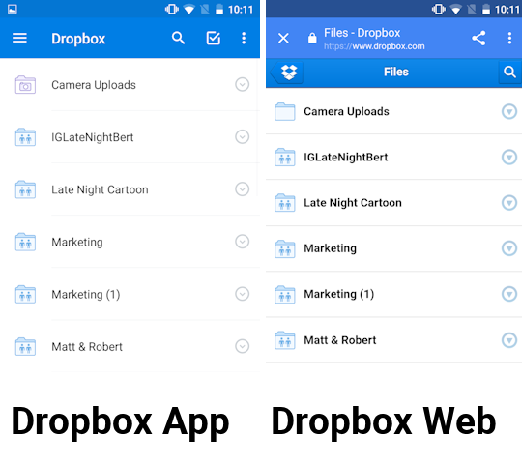Tap IGLateNightBert shared folder icon in app
Screen dimensions: 522x464
25,137
